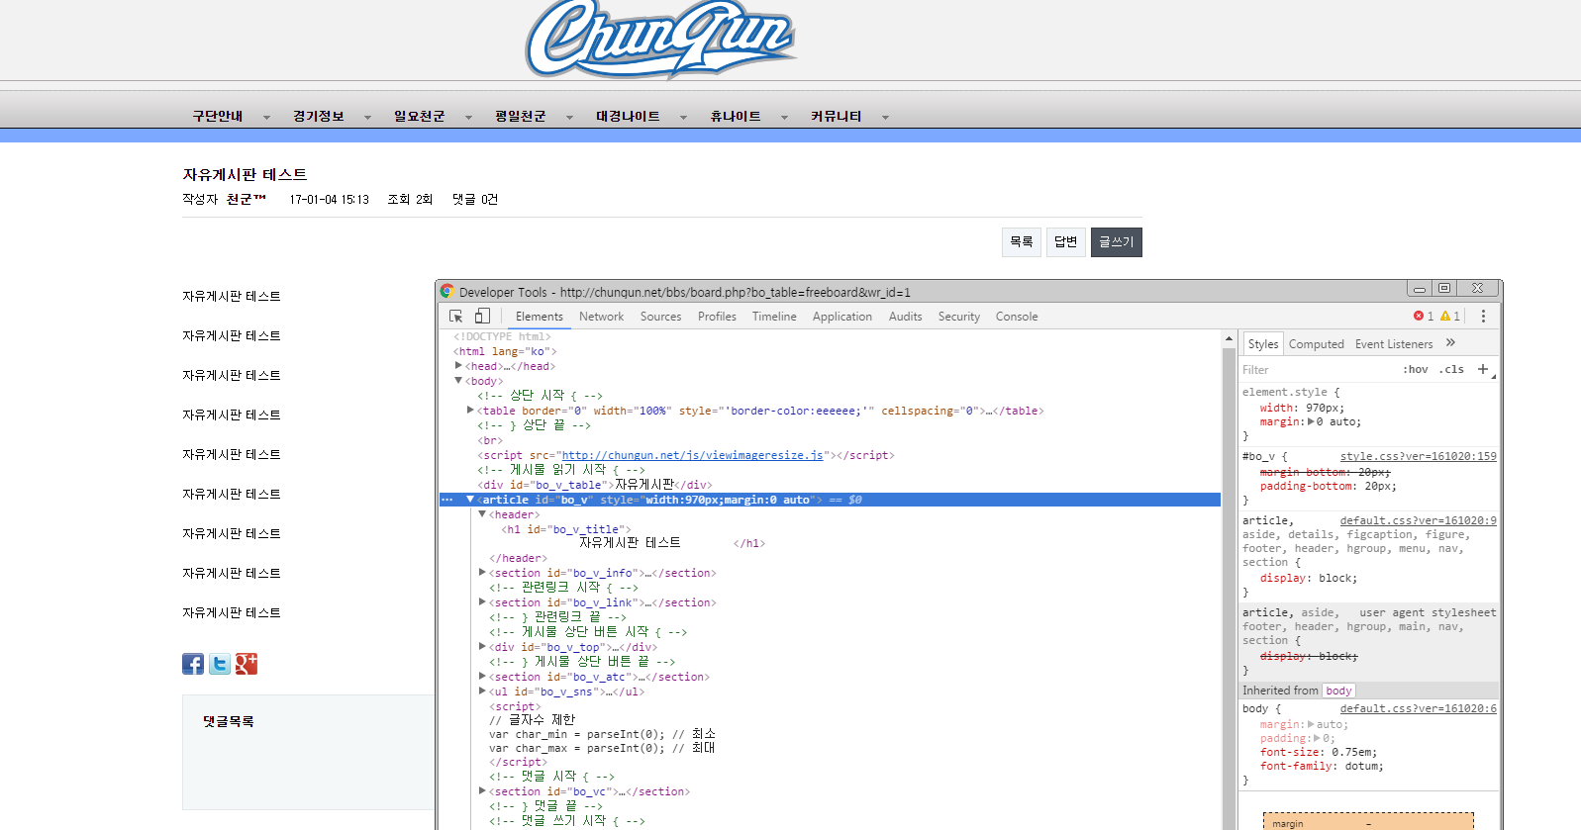1581x830 pixels.
Task: Toggle the :hov element state button
Action: (x=1416, y=370)
